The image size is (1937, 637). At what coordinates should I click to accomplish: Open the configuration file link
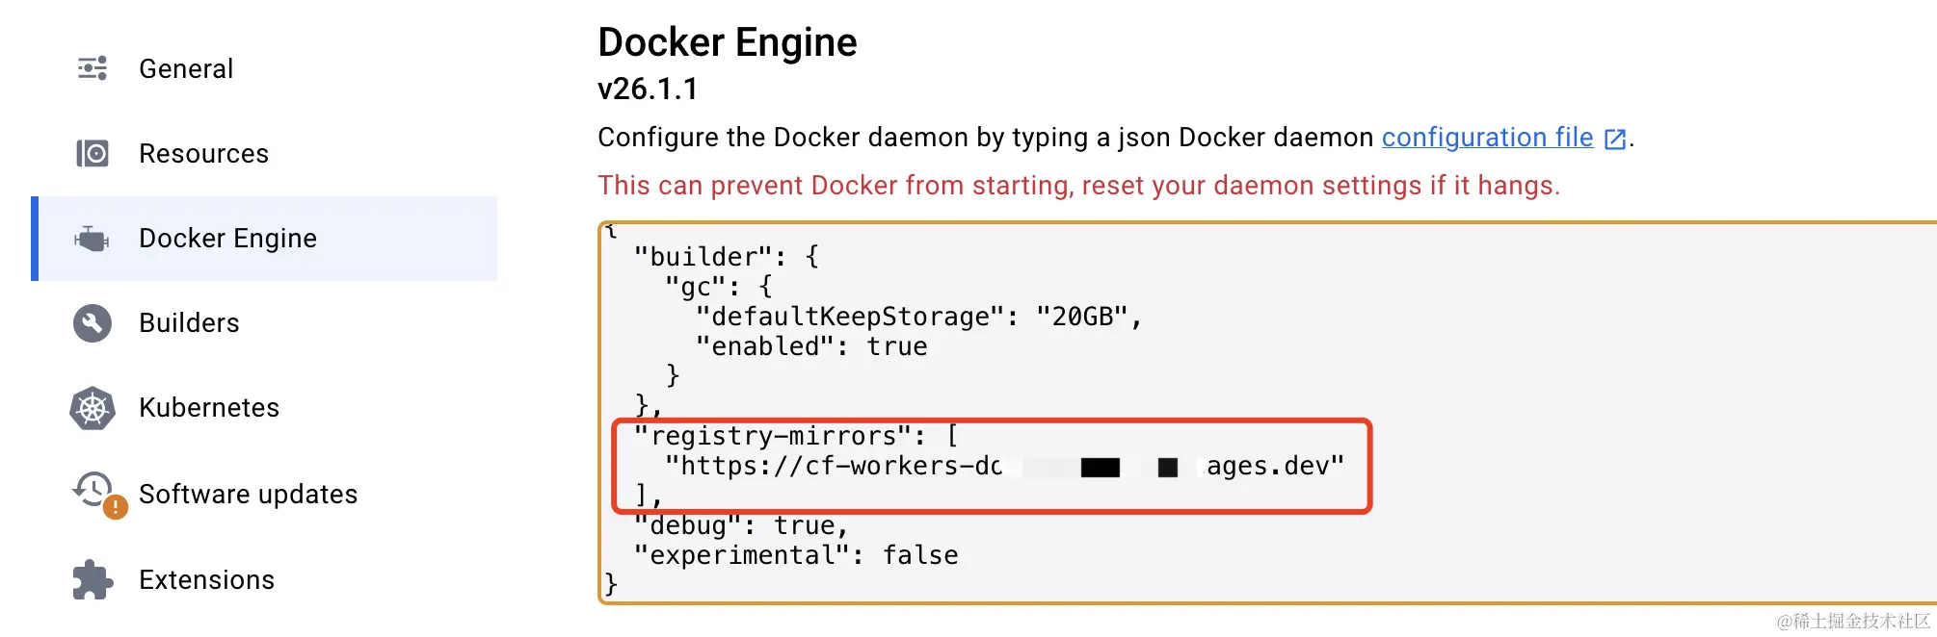(1487, 138)
